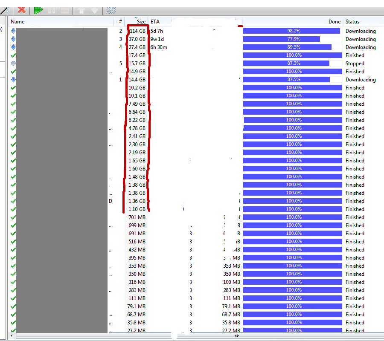The width and height of the screenshot is (384, 341).
Task: Click the ETA value 5d 7h
Action: coord(157,31)
